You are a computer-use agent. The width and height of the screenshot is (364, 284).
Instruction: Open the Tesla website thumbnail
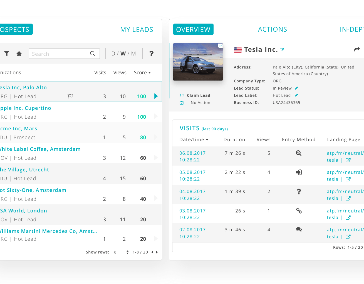pos(198,62)
